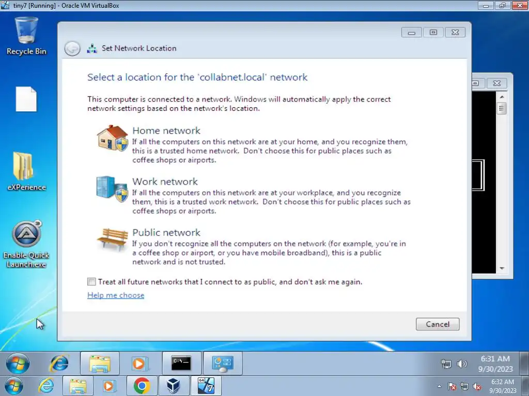Image resolution: width=529 pixels, height=396 pixels.
Task: Open Google Chrome on host taskbar
Action: point(142,386)
